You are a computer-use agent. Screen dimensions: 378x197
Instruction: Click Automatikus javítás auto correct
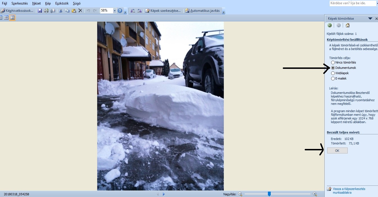pos(202,11)
